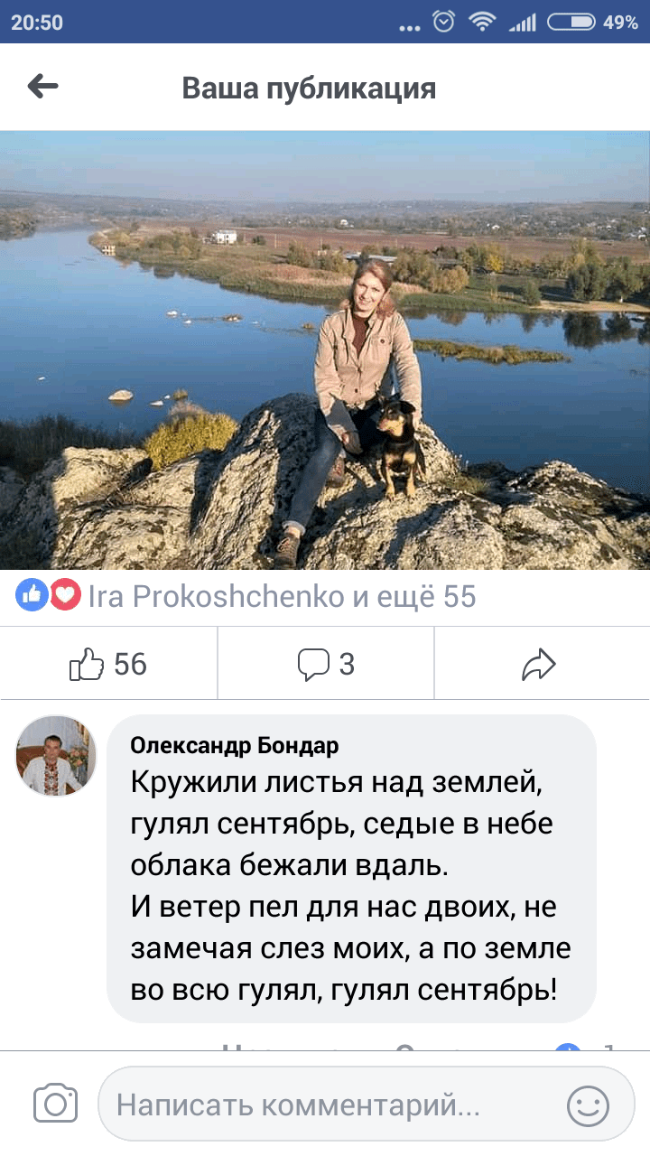Tap the 56 likes count
The width and height of the screenshot is (650, 1156).
[x=130, y=666]
